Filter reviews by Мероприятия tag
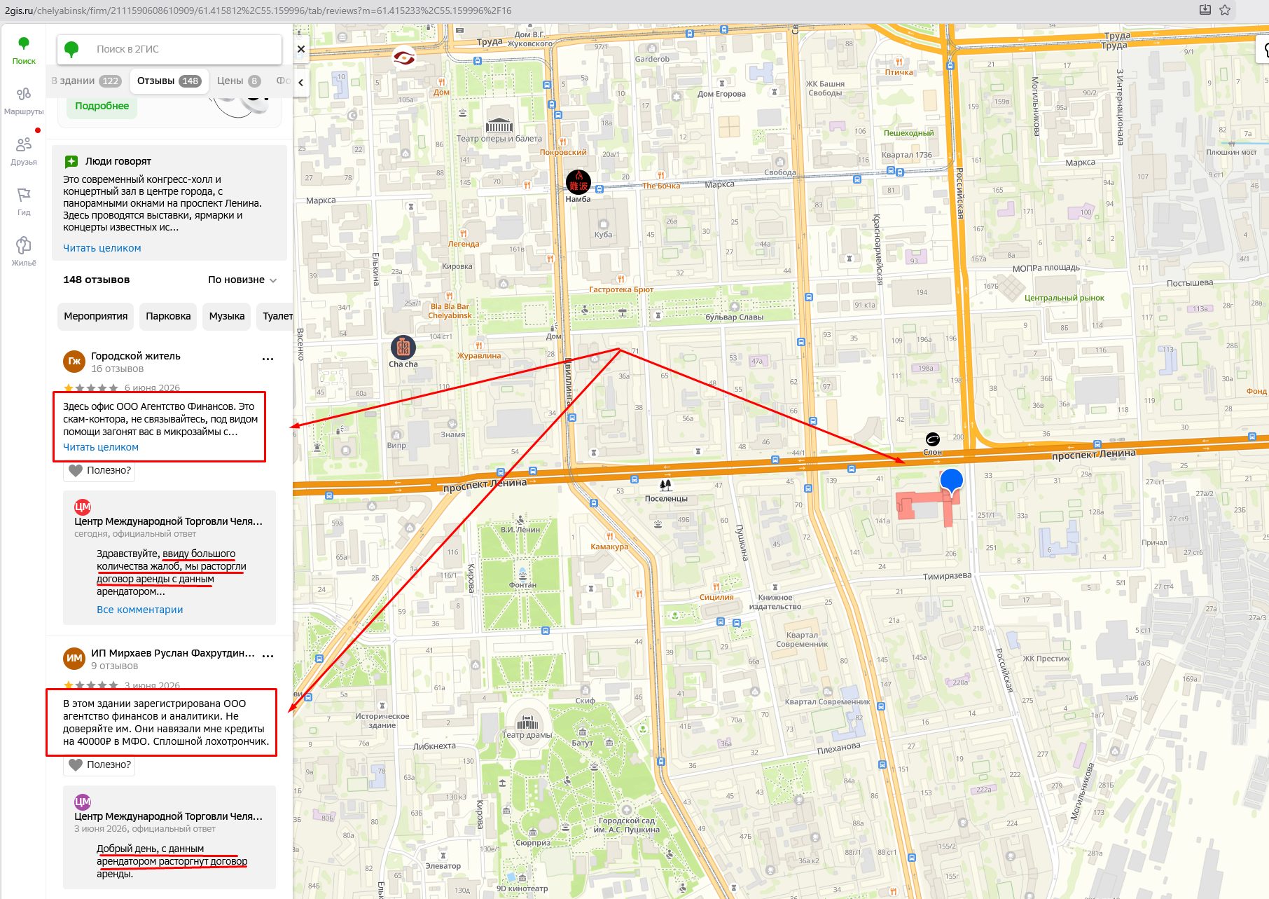Image resolution: width=1269 pixels, height=899 pixels. (x=96, y=316)
